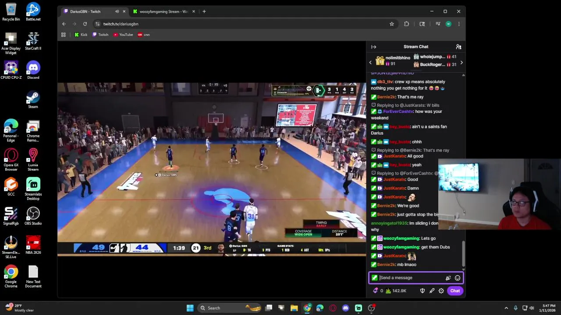This screenshot has width=561, height=315.
Task: Click the taskbar Search box
Action: 229,308
